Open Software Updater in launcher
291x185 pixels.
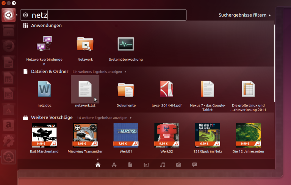[x=9, y=157]
